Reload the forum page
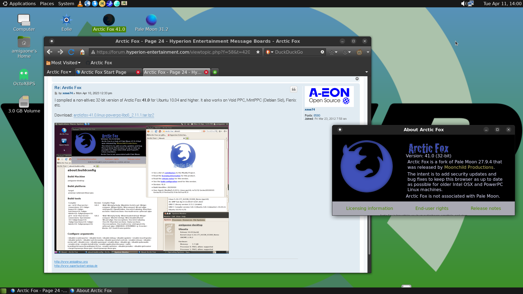 point(71,52)
